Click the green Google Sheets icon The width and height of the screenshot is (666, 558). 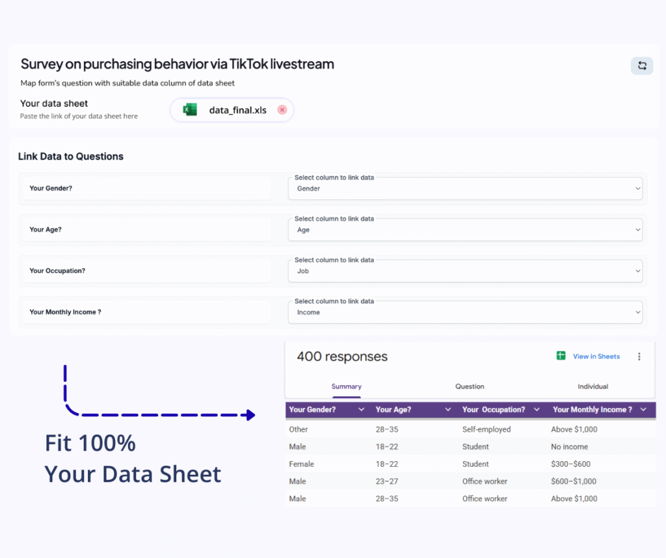(x=561, y=356)
